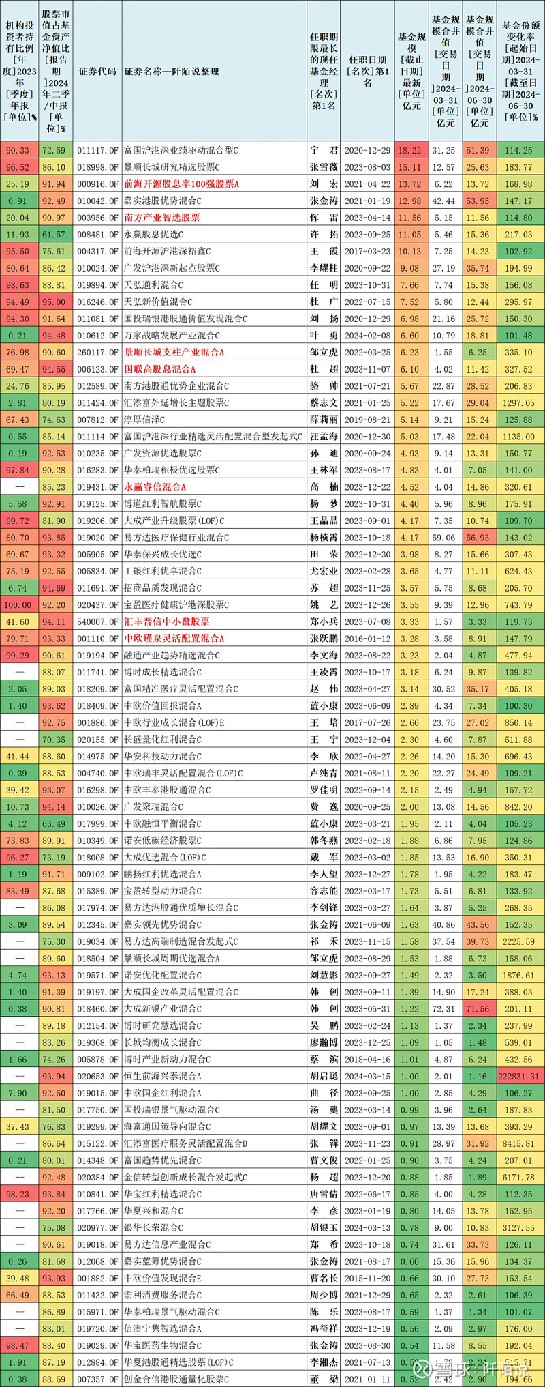Select fund name 景顺长城支柱产业混合A

coord(174,352)
